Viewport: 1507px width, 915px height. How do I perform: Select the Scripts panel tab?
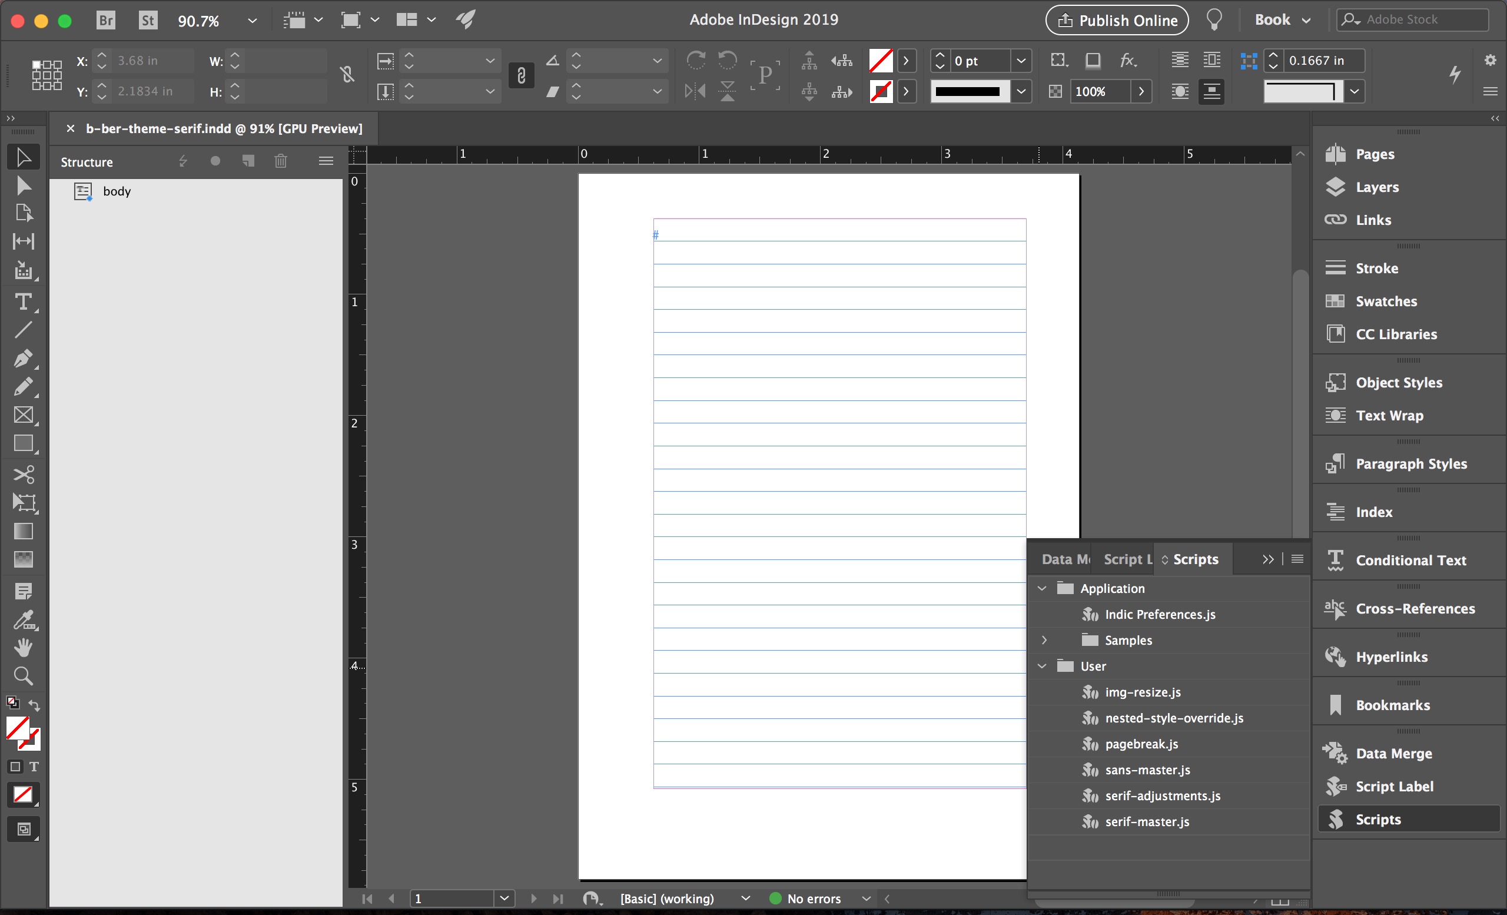(x=1193, y=559)
